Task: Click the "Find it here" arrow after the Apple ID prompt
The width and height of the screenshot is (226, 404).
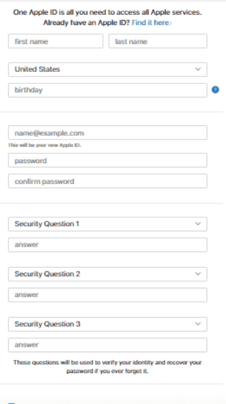Action: (171, 23)
